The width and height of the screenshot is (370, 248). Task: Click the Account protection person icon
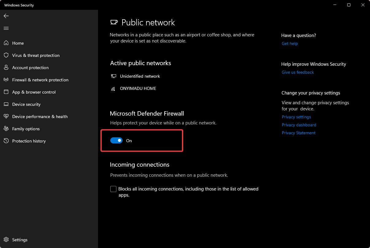6,68
